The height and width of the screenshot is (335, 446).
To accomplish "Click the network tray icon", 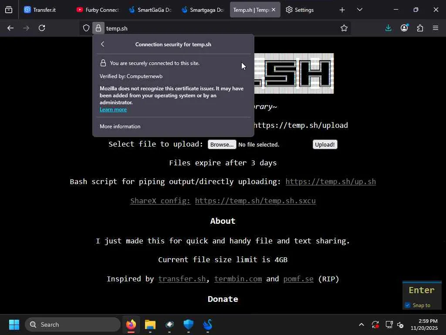I will click(x=389, y=325).
